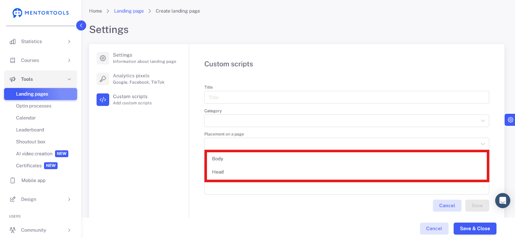Viewport: 515px width, 238px height.
Task: Click Save & Close button
Action: coord(475,229)
